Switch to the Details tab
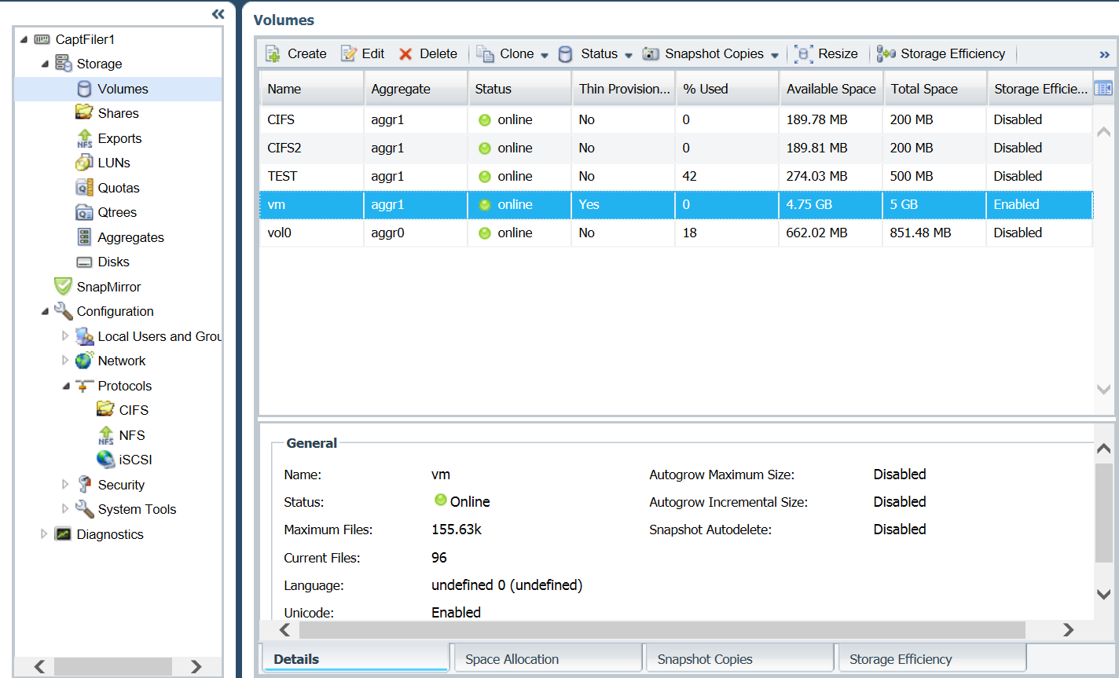This screenshot has width=1119, height=678. coord(354,658)
